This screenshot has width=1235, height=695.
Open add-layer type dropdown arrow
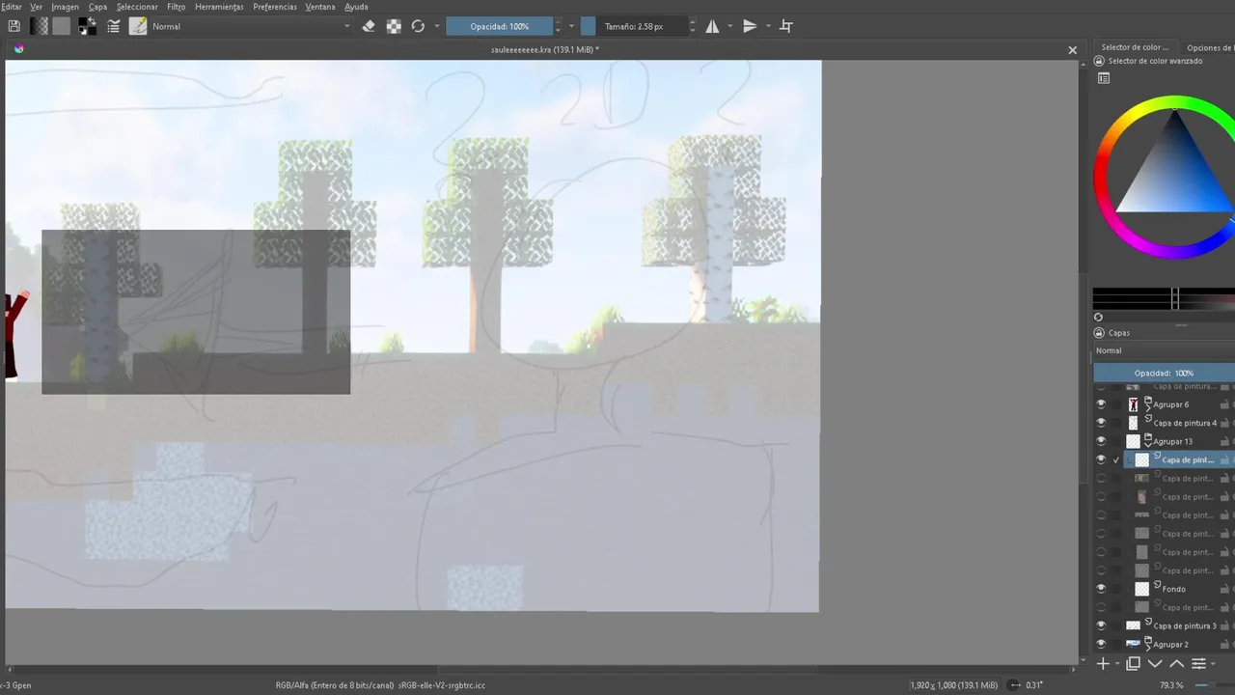(x=1116, y=664)
